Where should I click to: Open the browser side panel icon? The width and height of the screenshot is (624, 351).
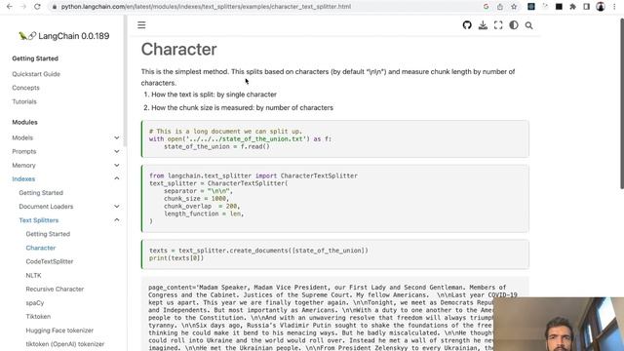coord(587,7)
